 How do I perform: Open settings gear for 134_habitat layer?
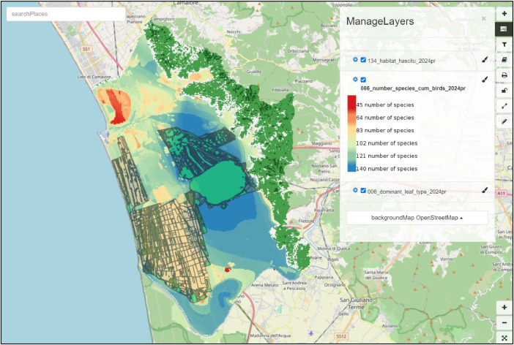pyautogui.click(x=355, y=60)
